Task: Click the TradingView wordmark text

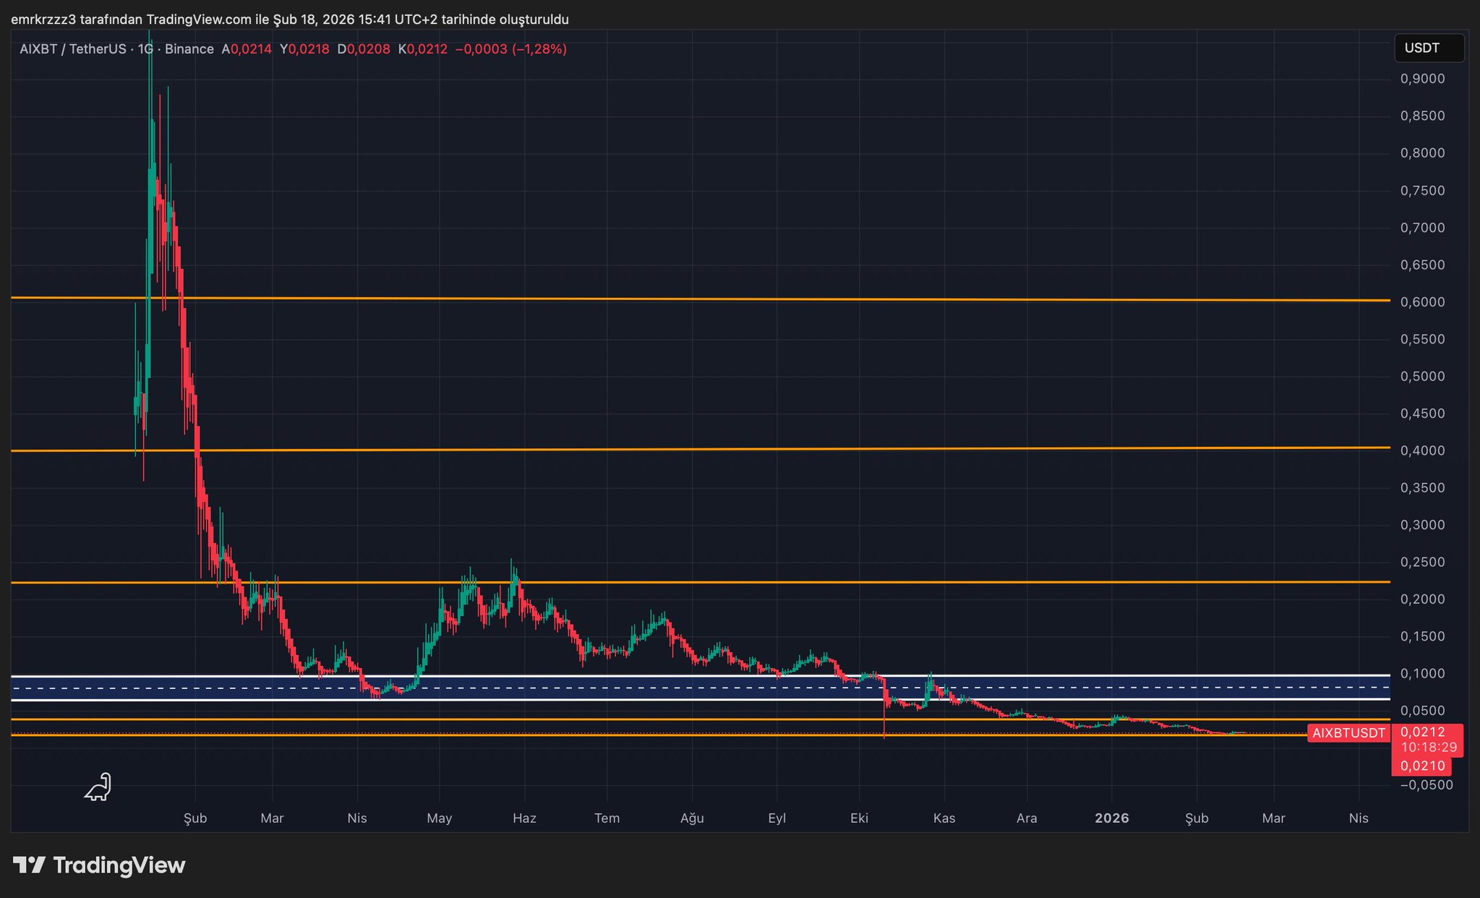Action: 119,865
